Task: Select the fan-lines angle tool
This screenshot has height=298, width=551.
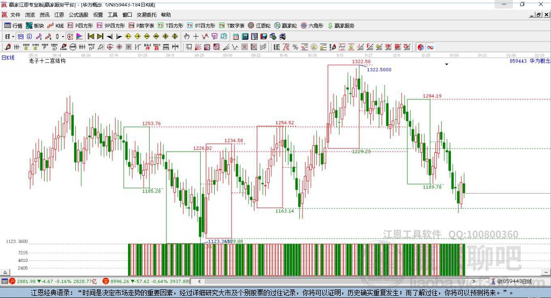Action: pyautogui.click(x=197, y=47)
